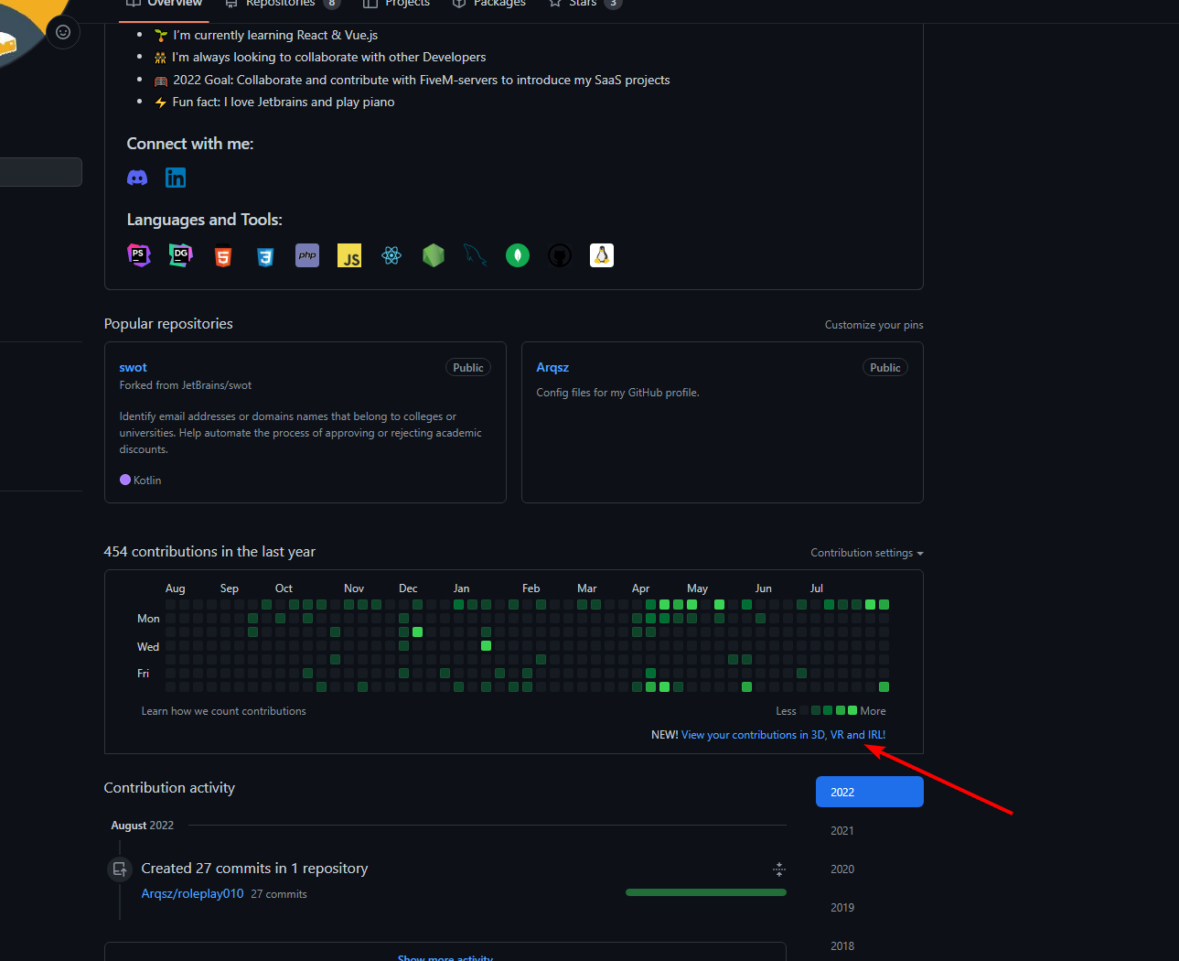Open the Arqsz/roleplay010 repository link
This screenshot has height=961, width=1179.
click(x=192, y=894)
